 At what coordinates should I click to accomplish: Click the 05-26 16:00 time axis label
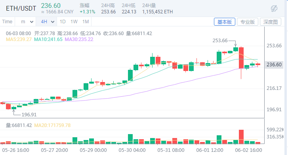coord(15,150)
